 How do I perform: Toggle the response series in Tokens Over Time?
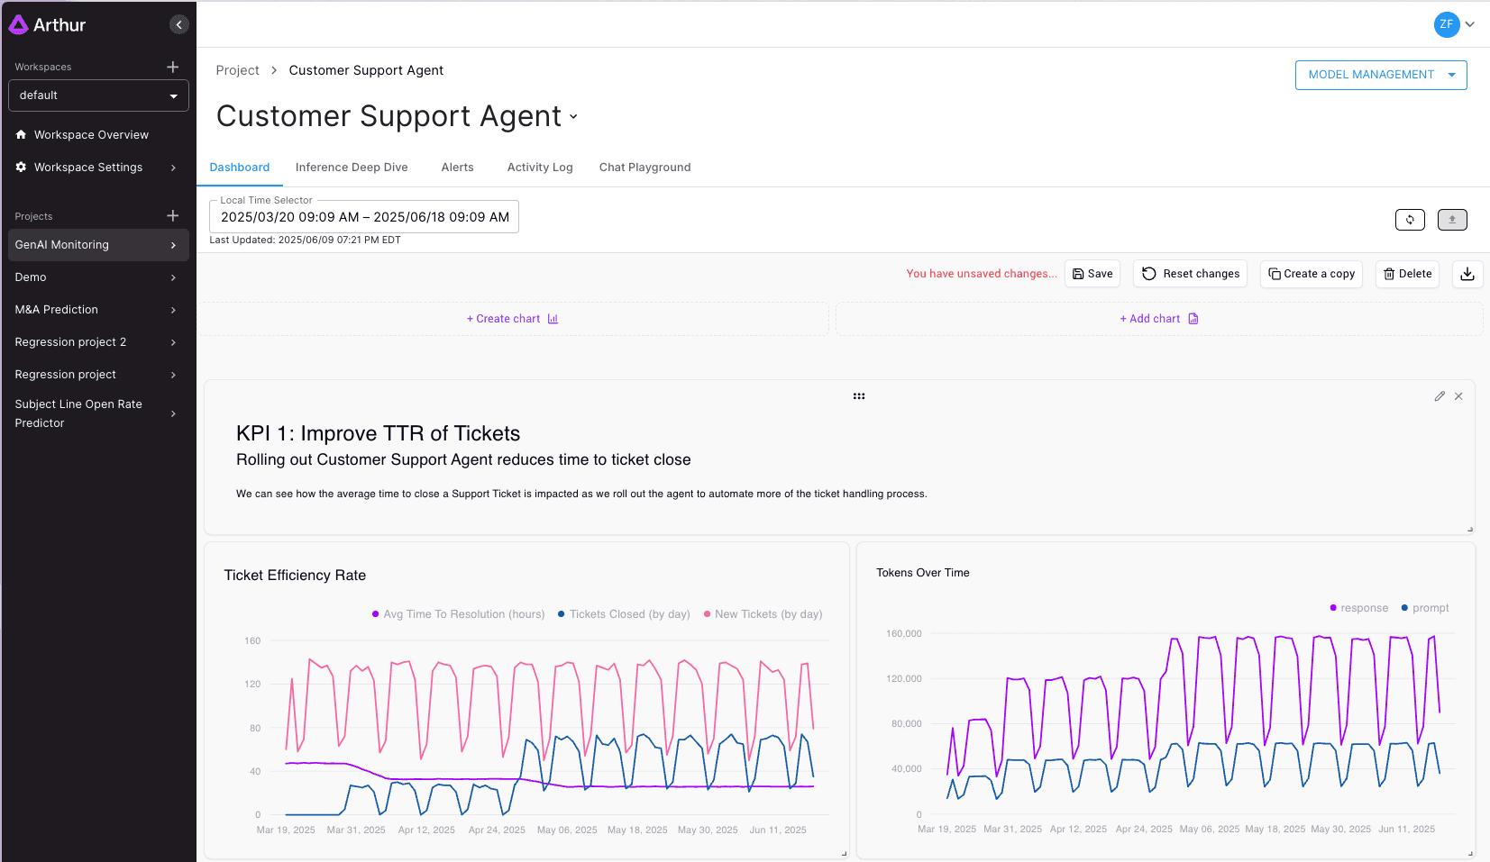pos(1358,608)
